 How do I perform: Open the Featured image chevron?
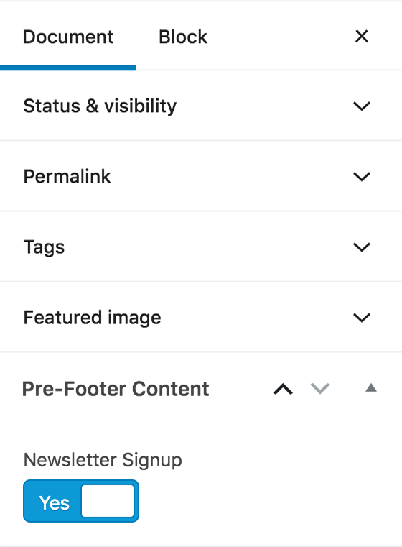[x=362, y=318]
